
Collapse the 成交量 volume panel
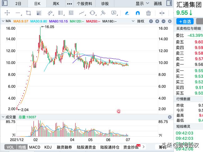[3, 117]
